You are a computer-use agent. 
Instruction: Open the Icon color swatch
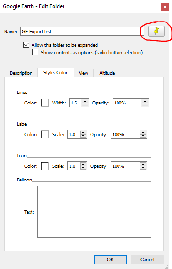click(x=45, y=166)
